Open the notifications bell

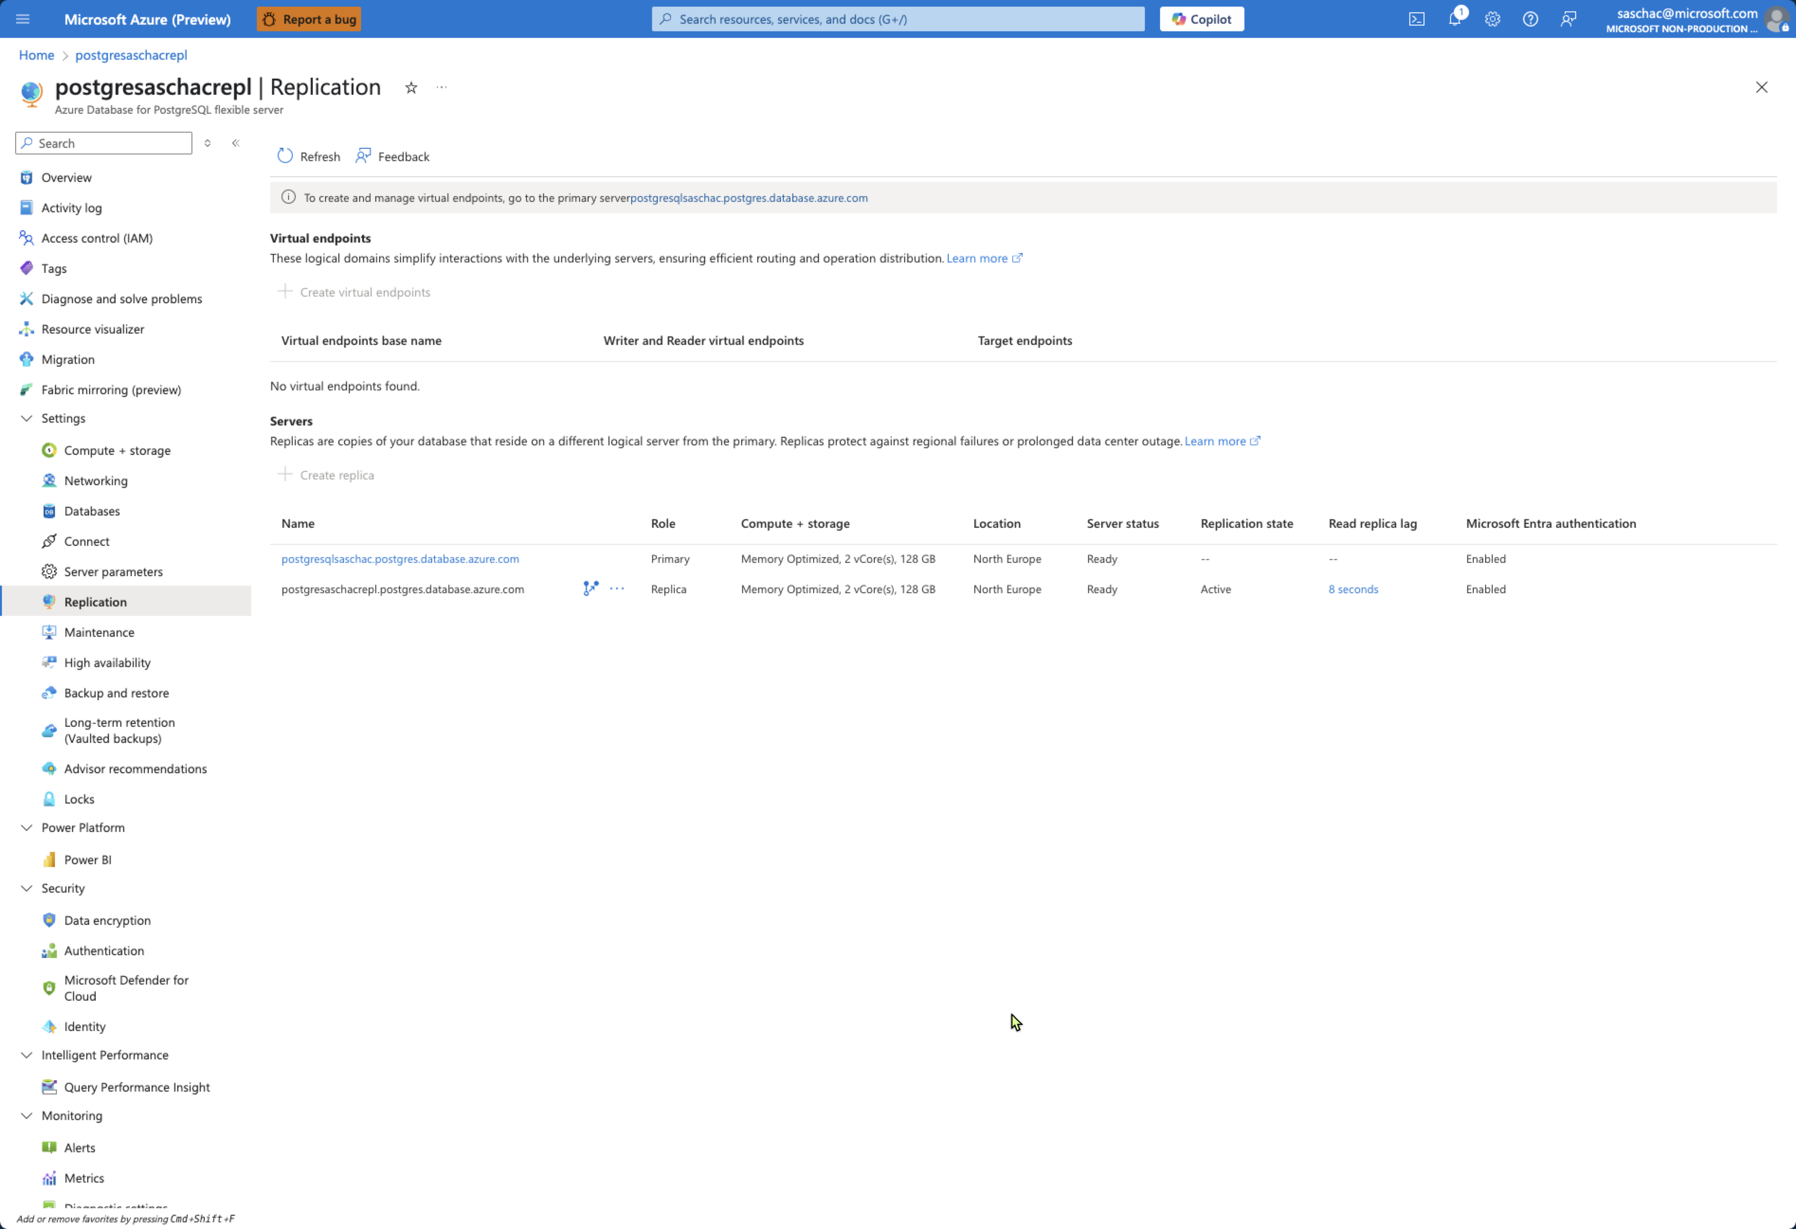[1454, 19]
